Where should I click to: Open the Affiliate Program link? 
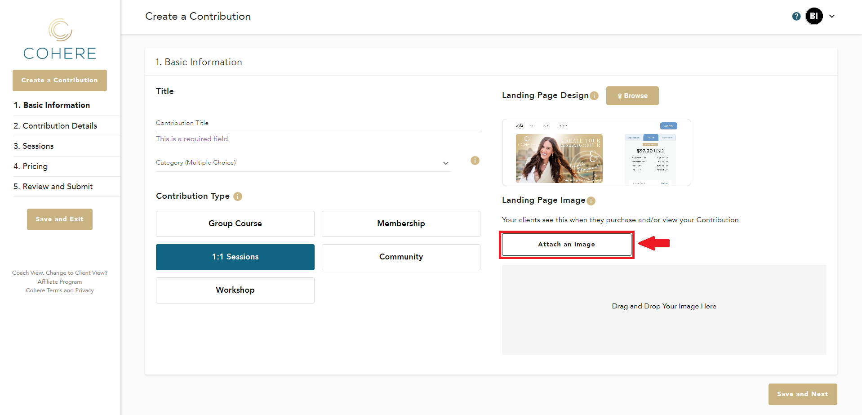[x=60, y=282]
